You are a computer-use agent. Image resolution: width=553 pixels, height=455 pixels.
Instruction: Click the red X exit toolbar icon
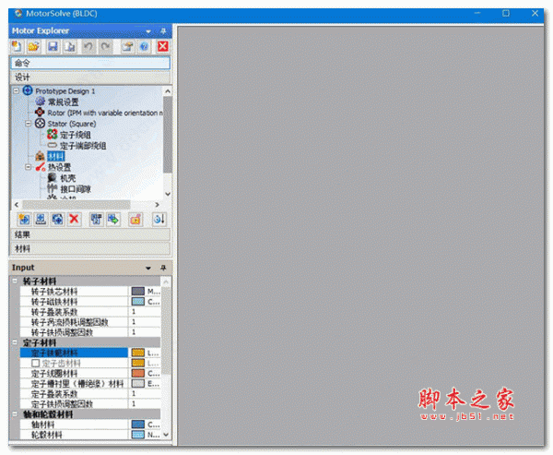point(162,46)
